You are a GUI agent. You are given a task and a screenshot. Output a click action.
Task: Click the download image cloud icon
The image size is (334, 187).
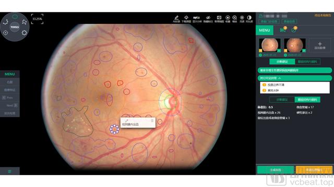186,18
